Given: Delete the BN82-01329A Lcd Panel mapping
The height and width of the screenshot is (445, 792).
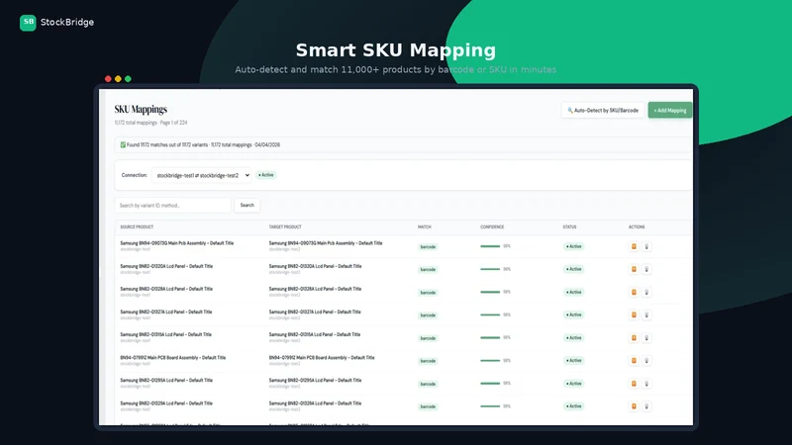Looking at the screenshot, I should [646, 406].
